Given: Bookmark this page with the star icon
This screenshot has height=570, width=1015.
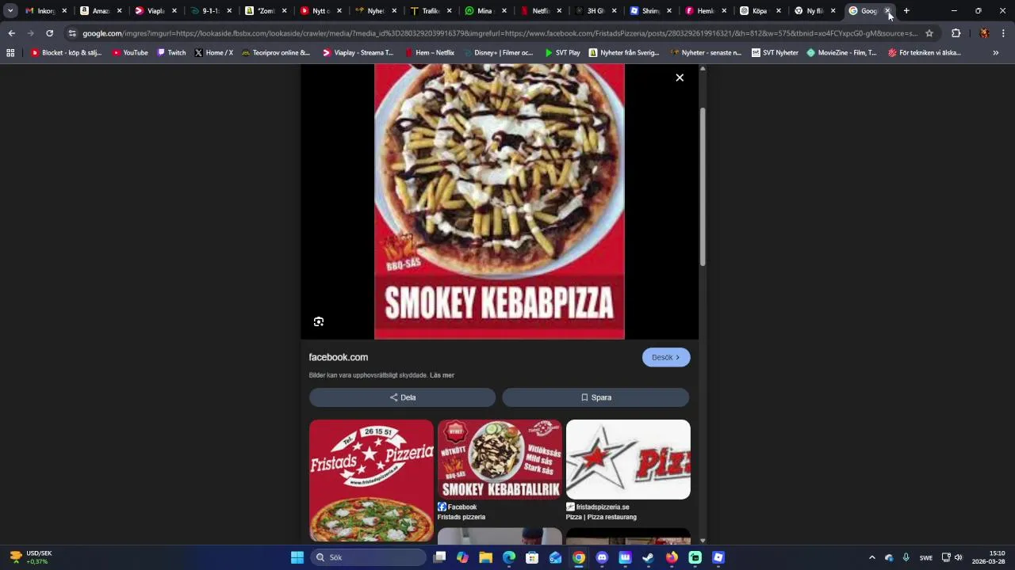Looking at the screenshot, I should pos(929,33).
